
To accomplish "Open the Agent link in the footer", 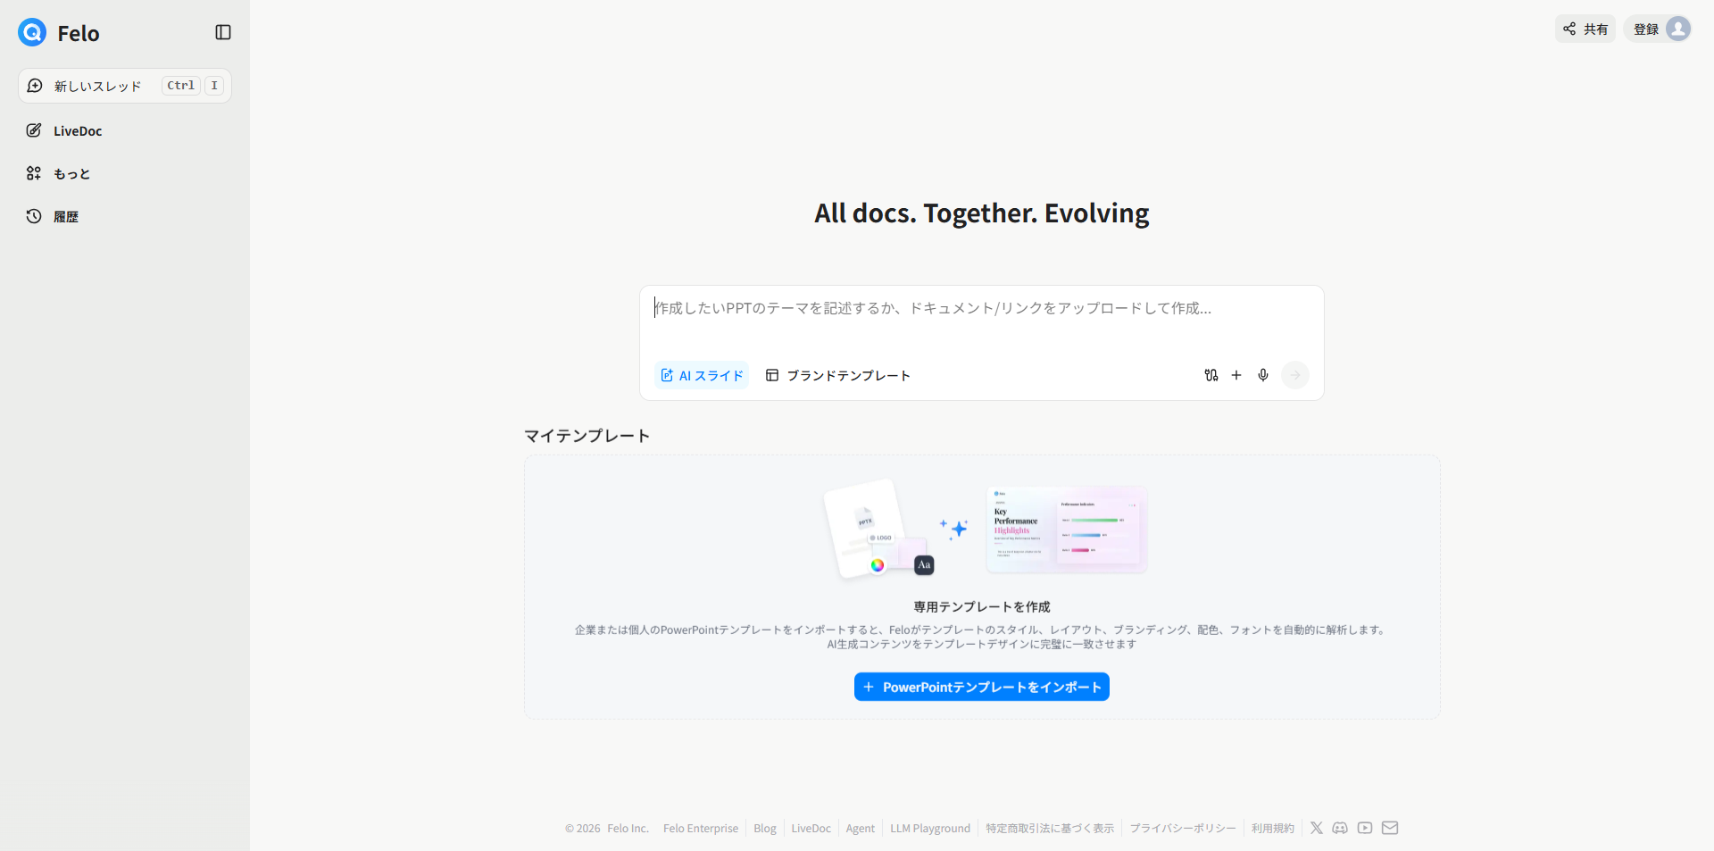I will (860, 828).
